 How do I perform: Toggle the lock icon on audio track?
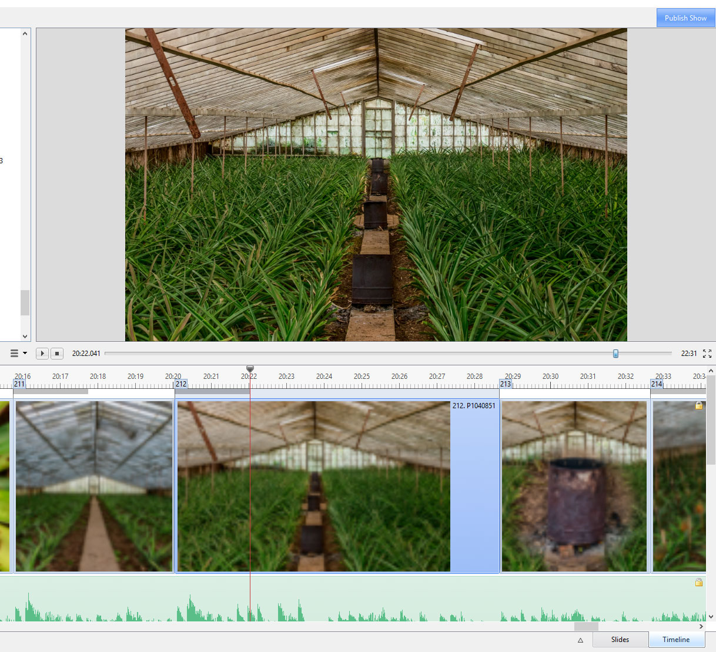[699, 582]
